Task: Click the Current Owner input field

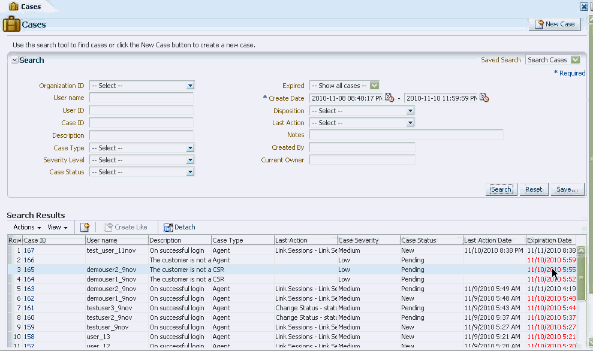Action: click(362, 160)
